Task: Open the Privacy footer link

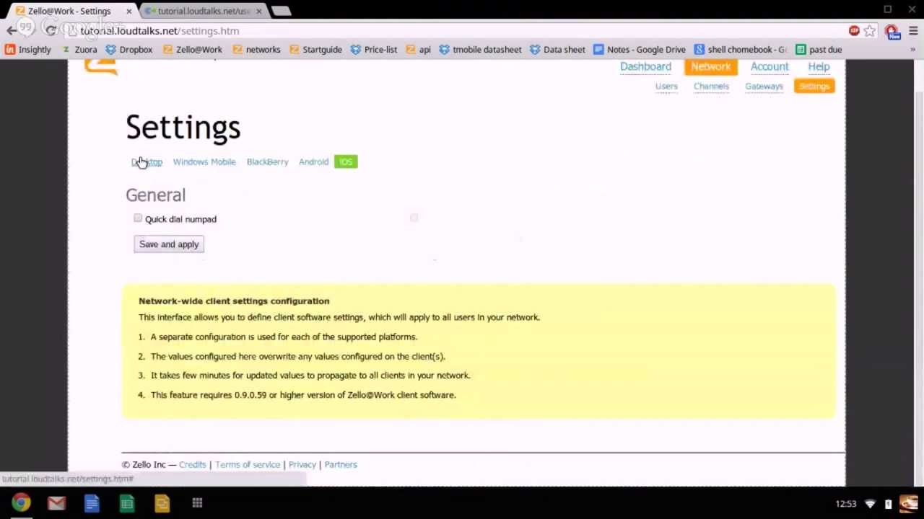Action: (x=302, y=464)
